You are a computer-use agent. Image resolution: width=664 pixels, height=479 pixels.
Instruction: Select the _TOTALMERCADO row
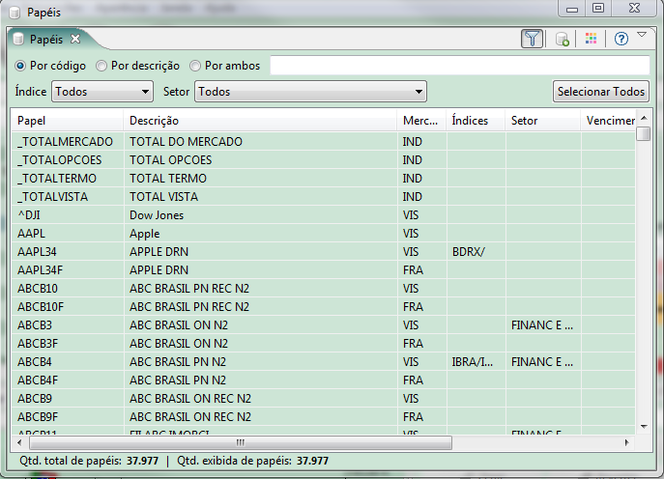(x=323, y=141)
